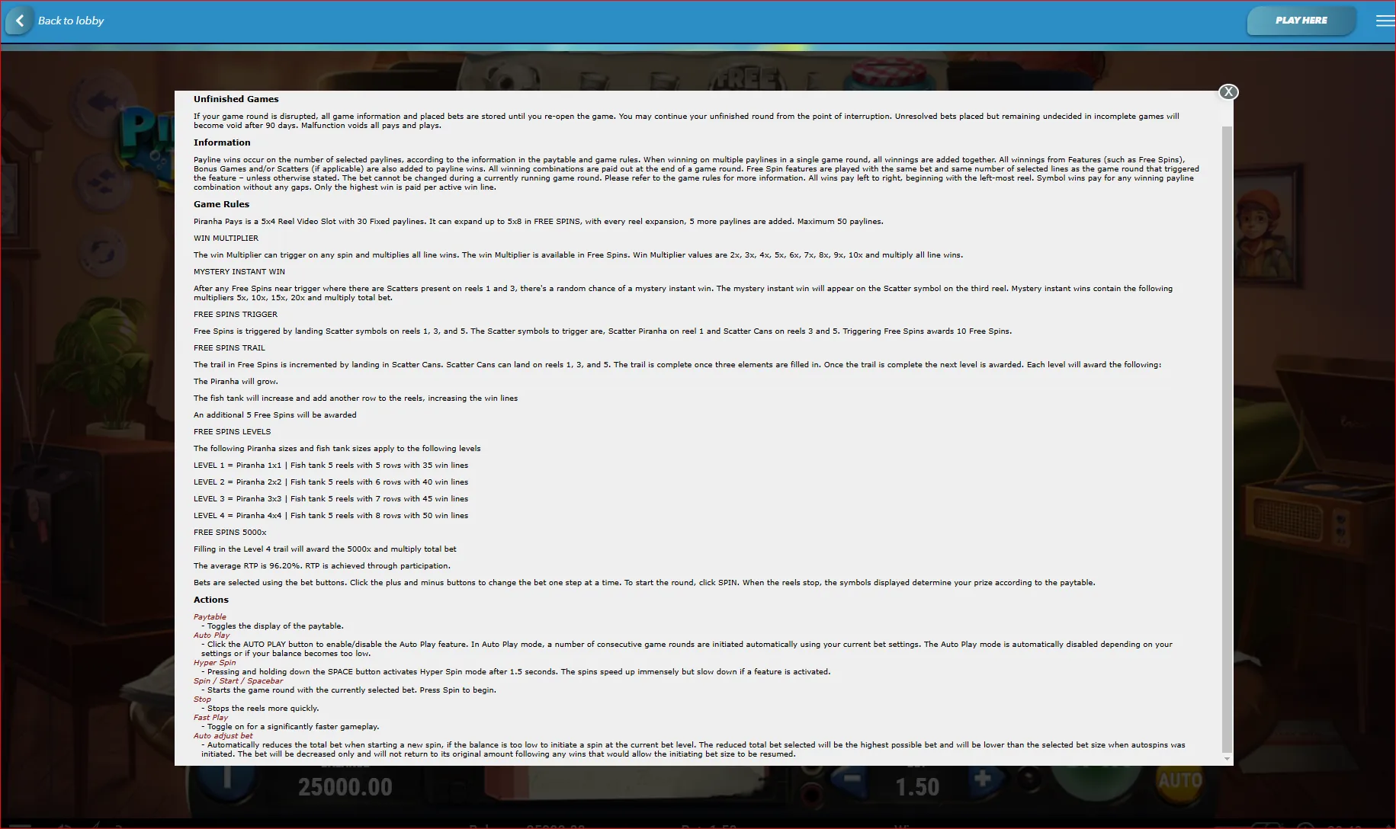Click the Game Rules heading

[221, 204]
